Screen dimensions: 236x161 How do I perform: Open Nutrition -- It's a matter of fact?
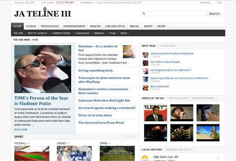point(98,48)
